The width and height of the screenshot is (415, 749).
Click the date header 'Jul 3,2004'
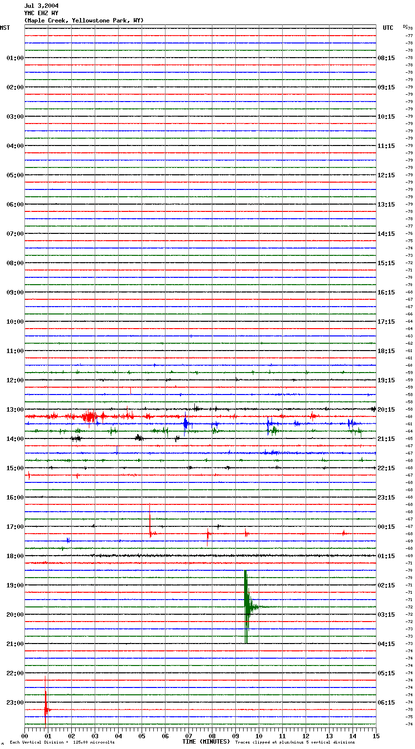(41, 6)
